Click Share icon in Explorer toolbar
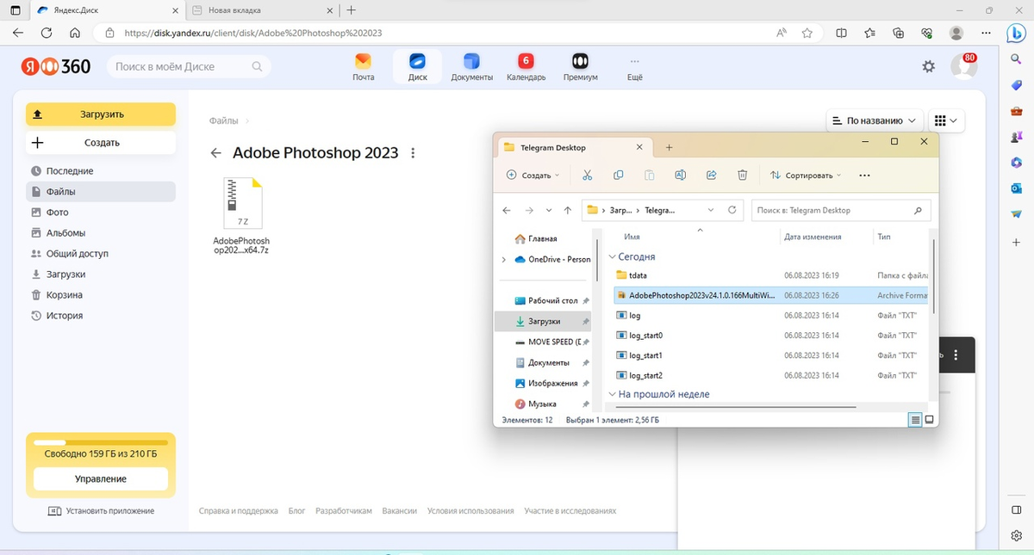1034x555 pixels. [711, 175]
